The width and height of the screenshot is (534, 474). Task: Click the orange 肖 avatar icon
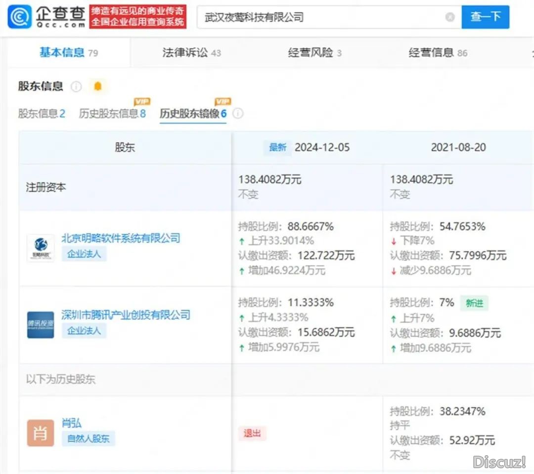41,433
